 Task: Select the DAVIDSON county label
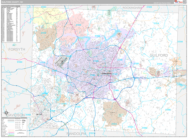15,115
